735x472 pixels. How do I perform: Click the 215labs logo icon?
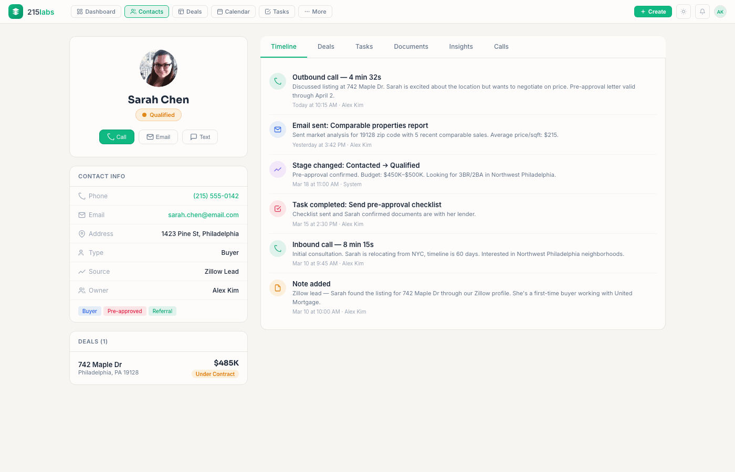click(x=15, y=11)
